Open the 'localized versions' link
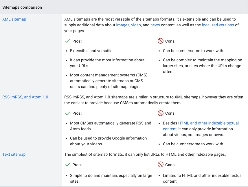This screenshot has height=187, width=248. tap(218, 25)
